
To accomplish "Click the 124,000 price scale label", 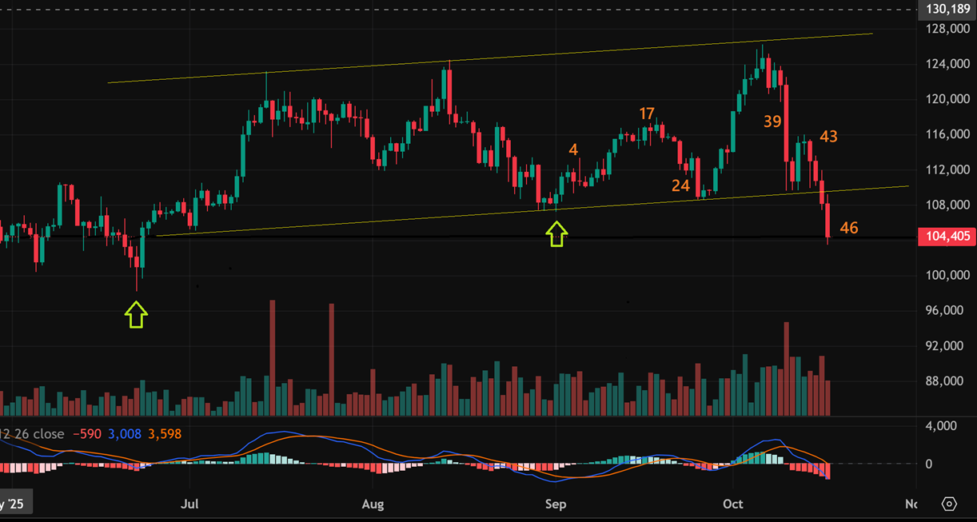I will (947, 64).
